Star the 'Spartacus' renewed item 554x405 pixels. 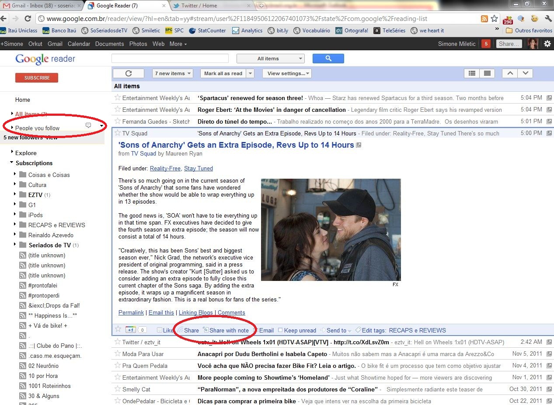click(x=117, y=97)
